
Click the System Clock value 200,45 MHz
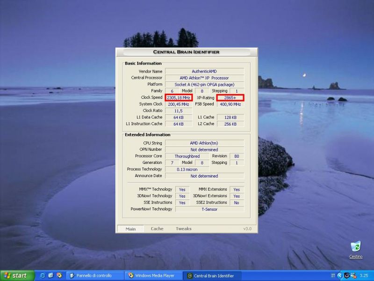tap(179, 104)
